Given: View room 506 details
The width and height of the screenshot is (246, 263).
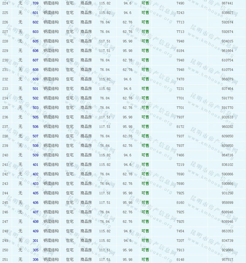Looking at the screenshot, I should tap(35, 127).
